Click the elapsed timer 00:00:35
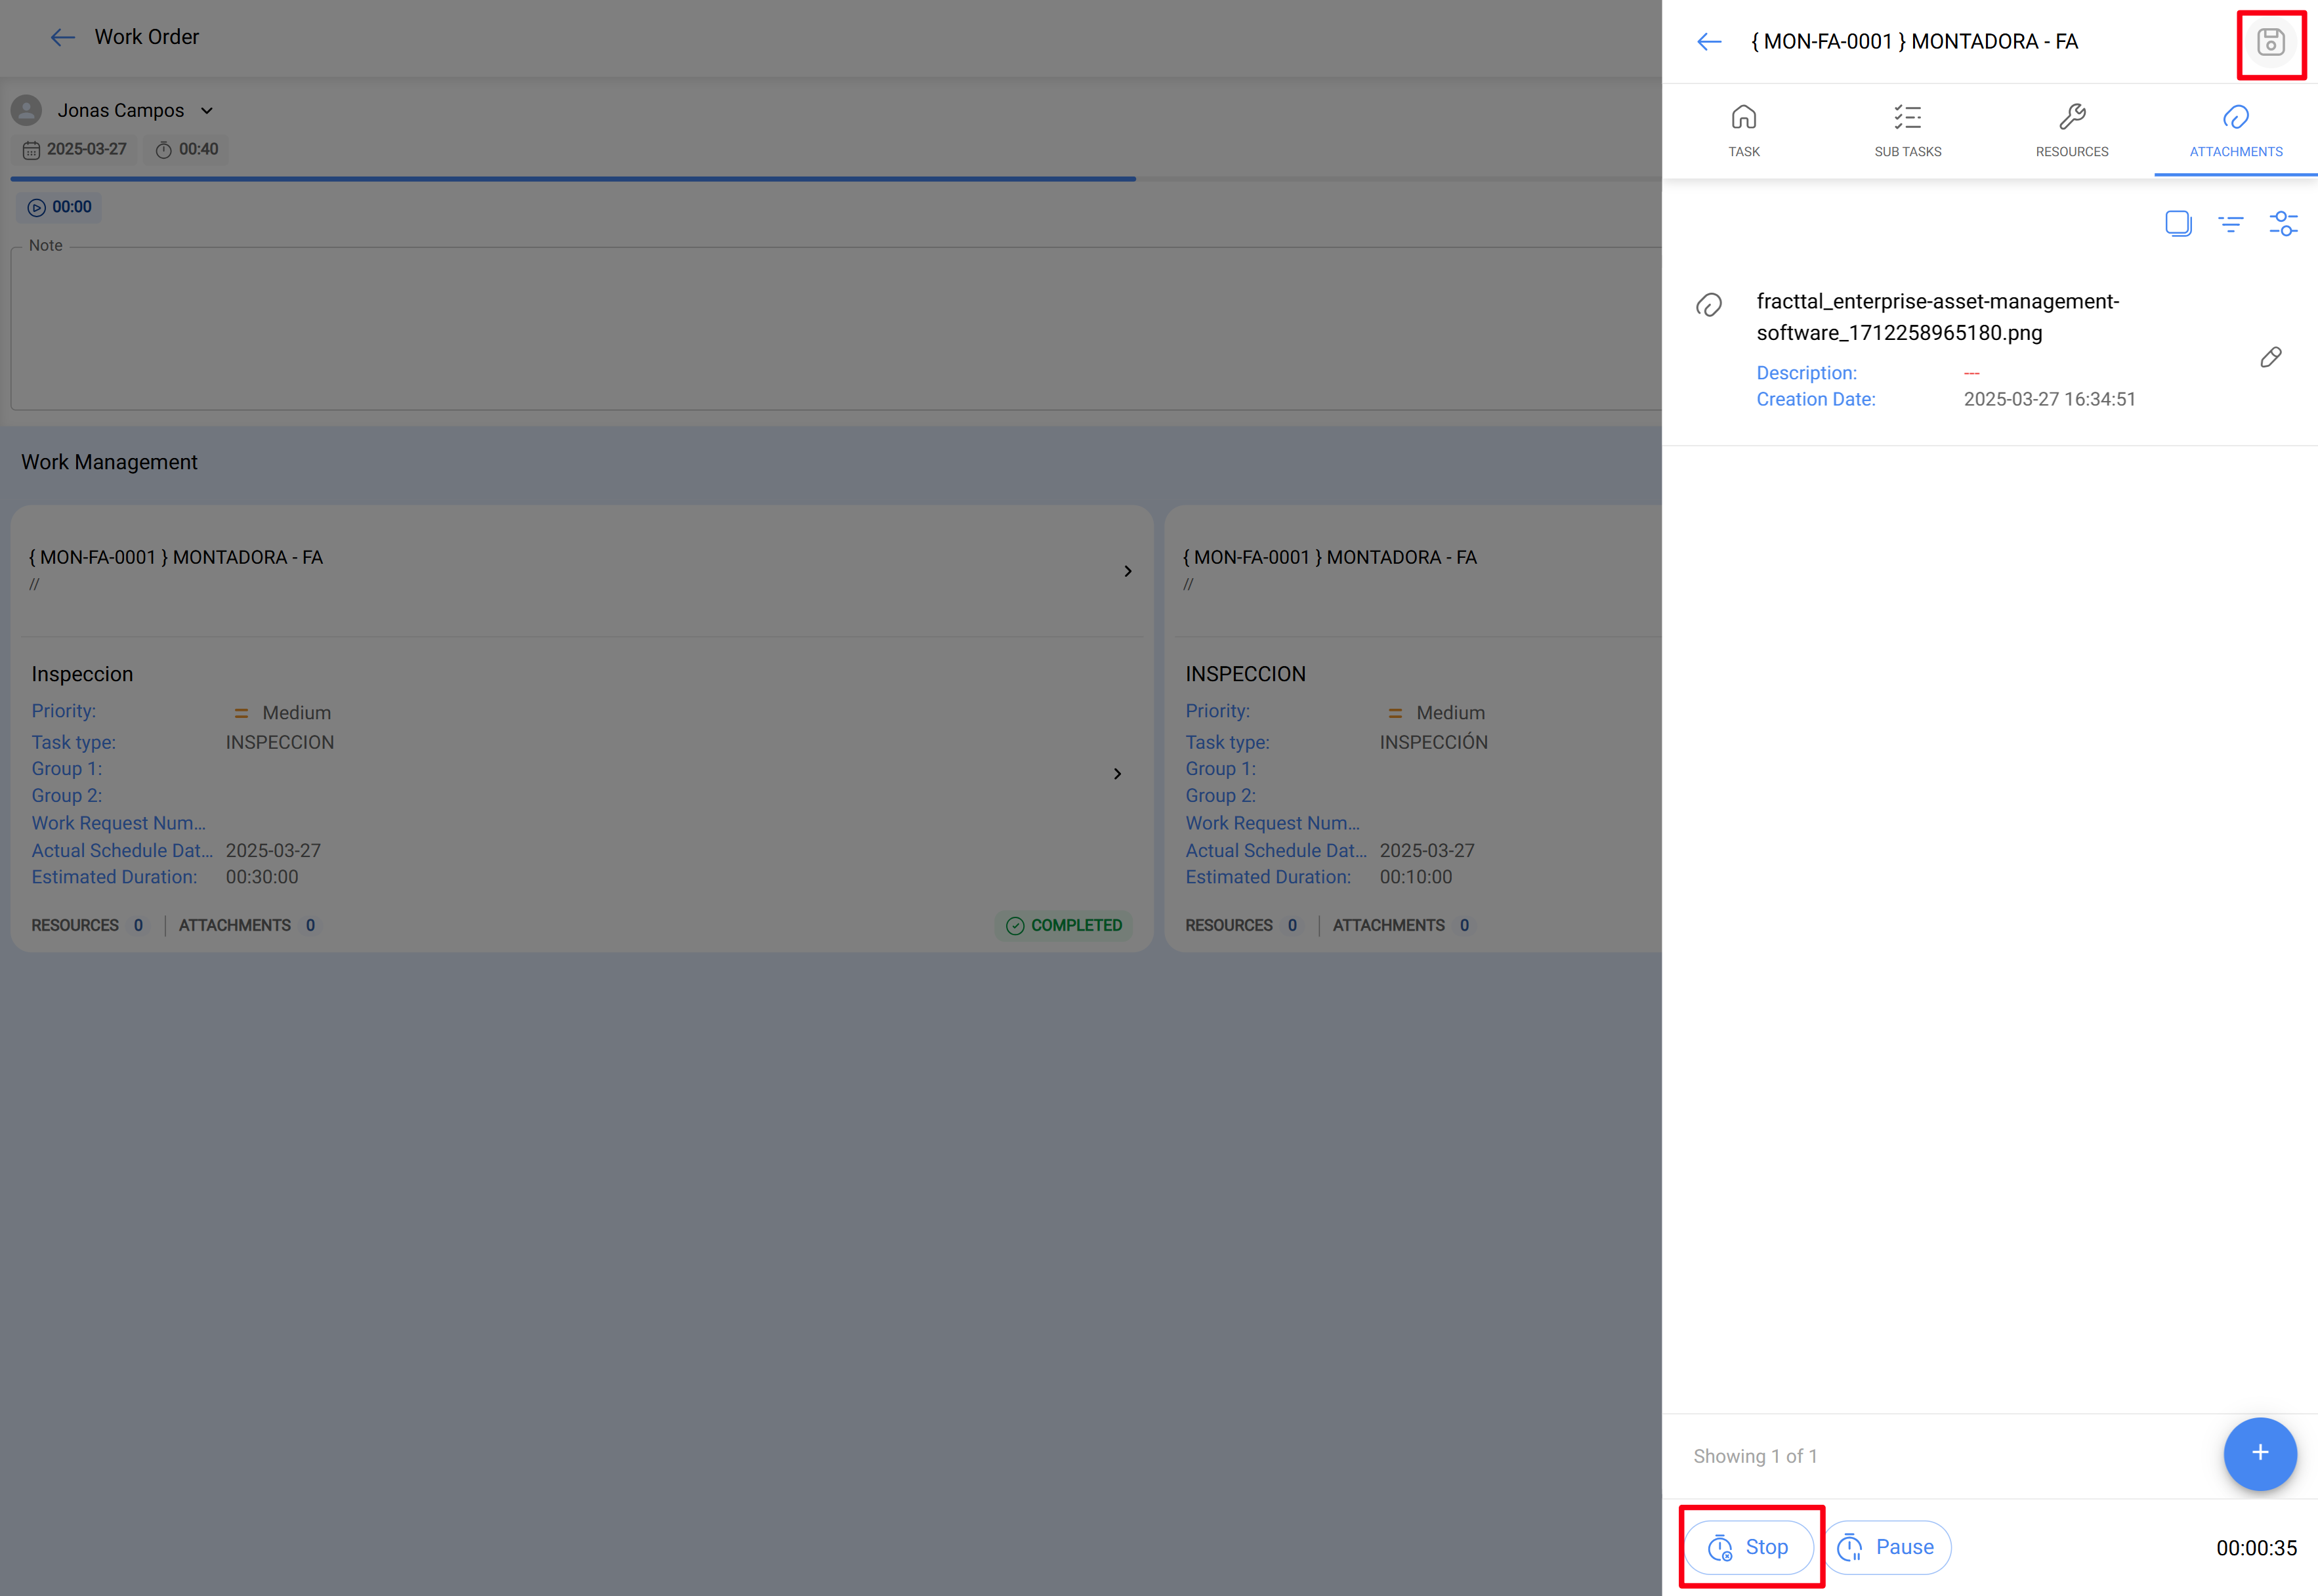Image resolution: width=2318 pixels, height=1596 pixels. (x=2256, y=1548)
